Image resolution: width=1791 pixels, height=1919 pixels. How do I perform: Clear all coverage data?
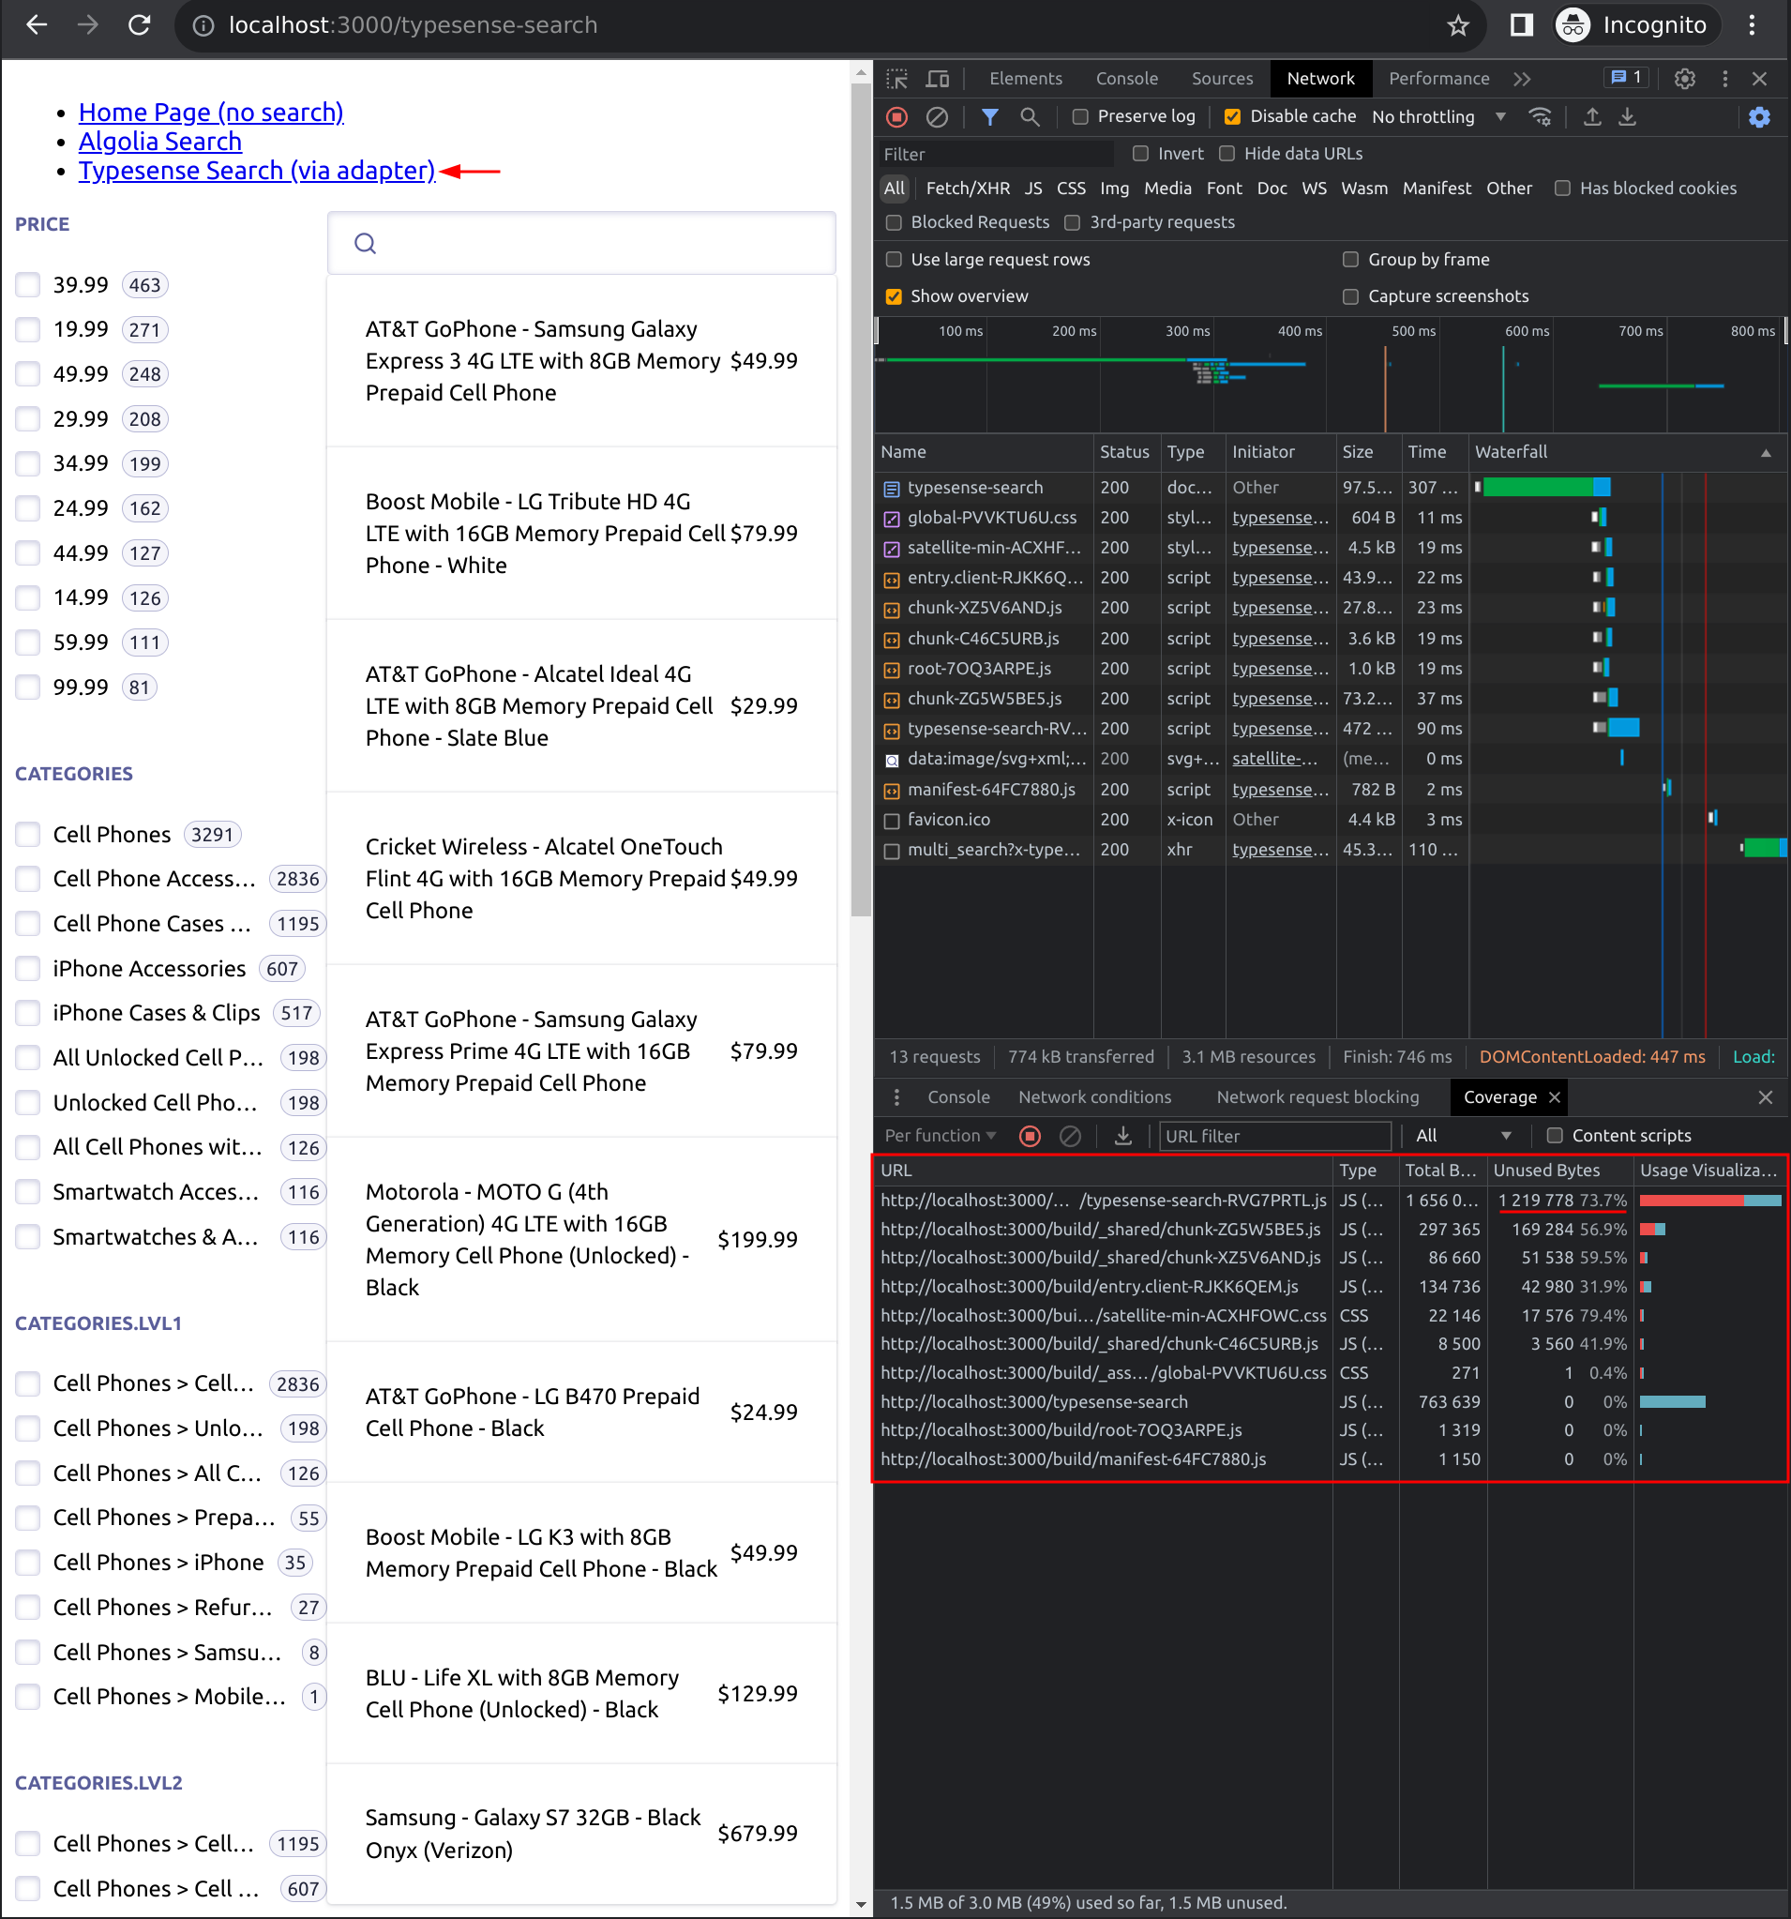point(1070,1136)
